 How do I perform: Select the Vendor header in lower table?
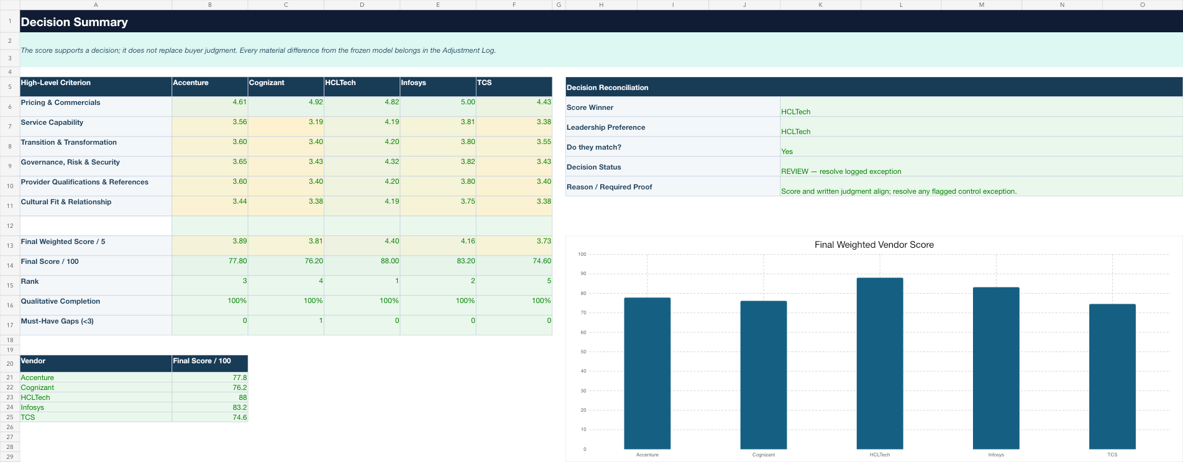(96, 364)
